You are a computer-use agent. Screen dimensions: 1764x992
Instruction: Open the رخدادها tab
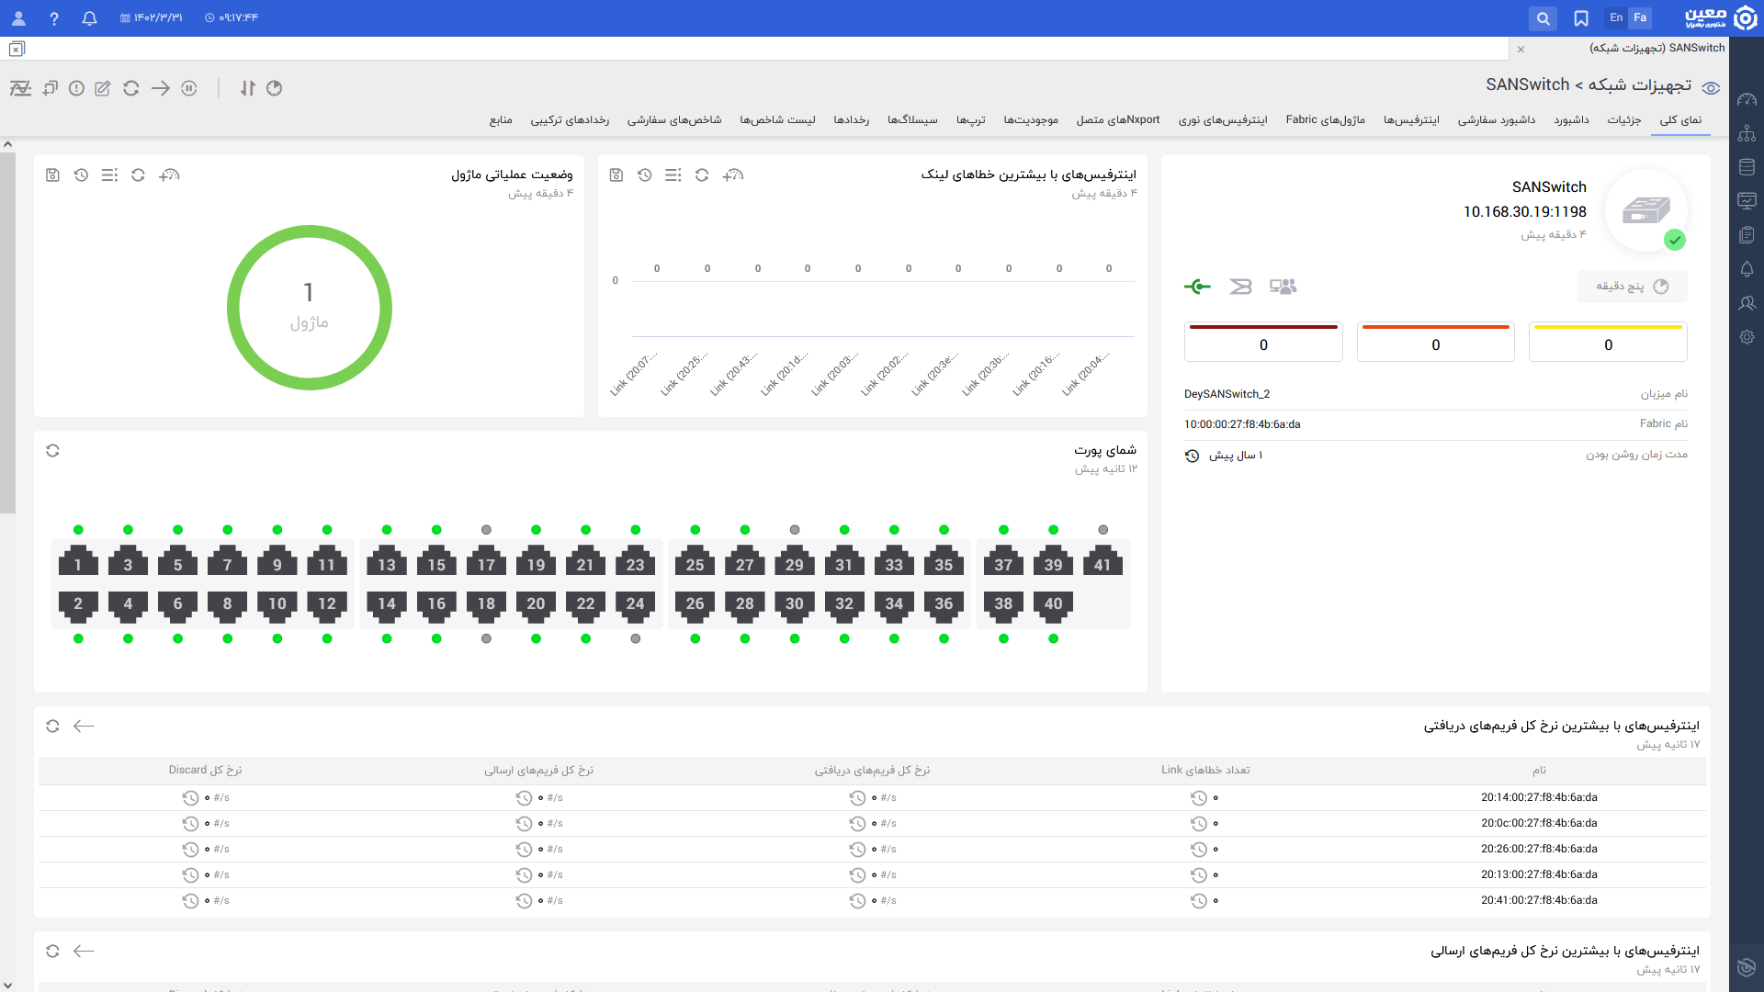851,120
